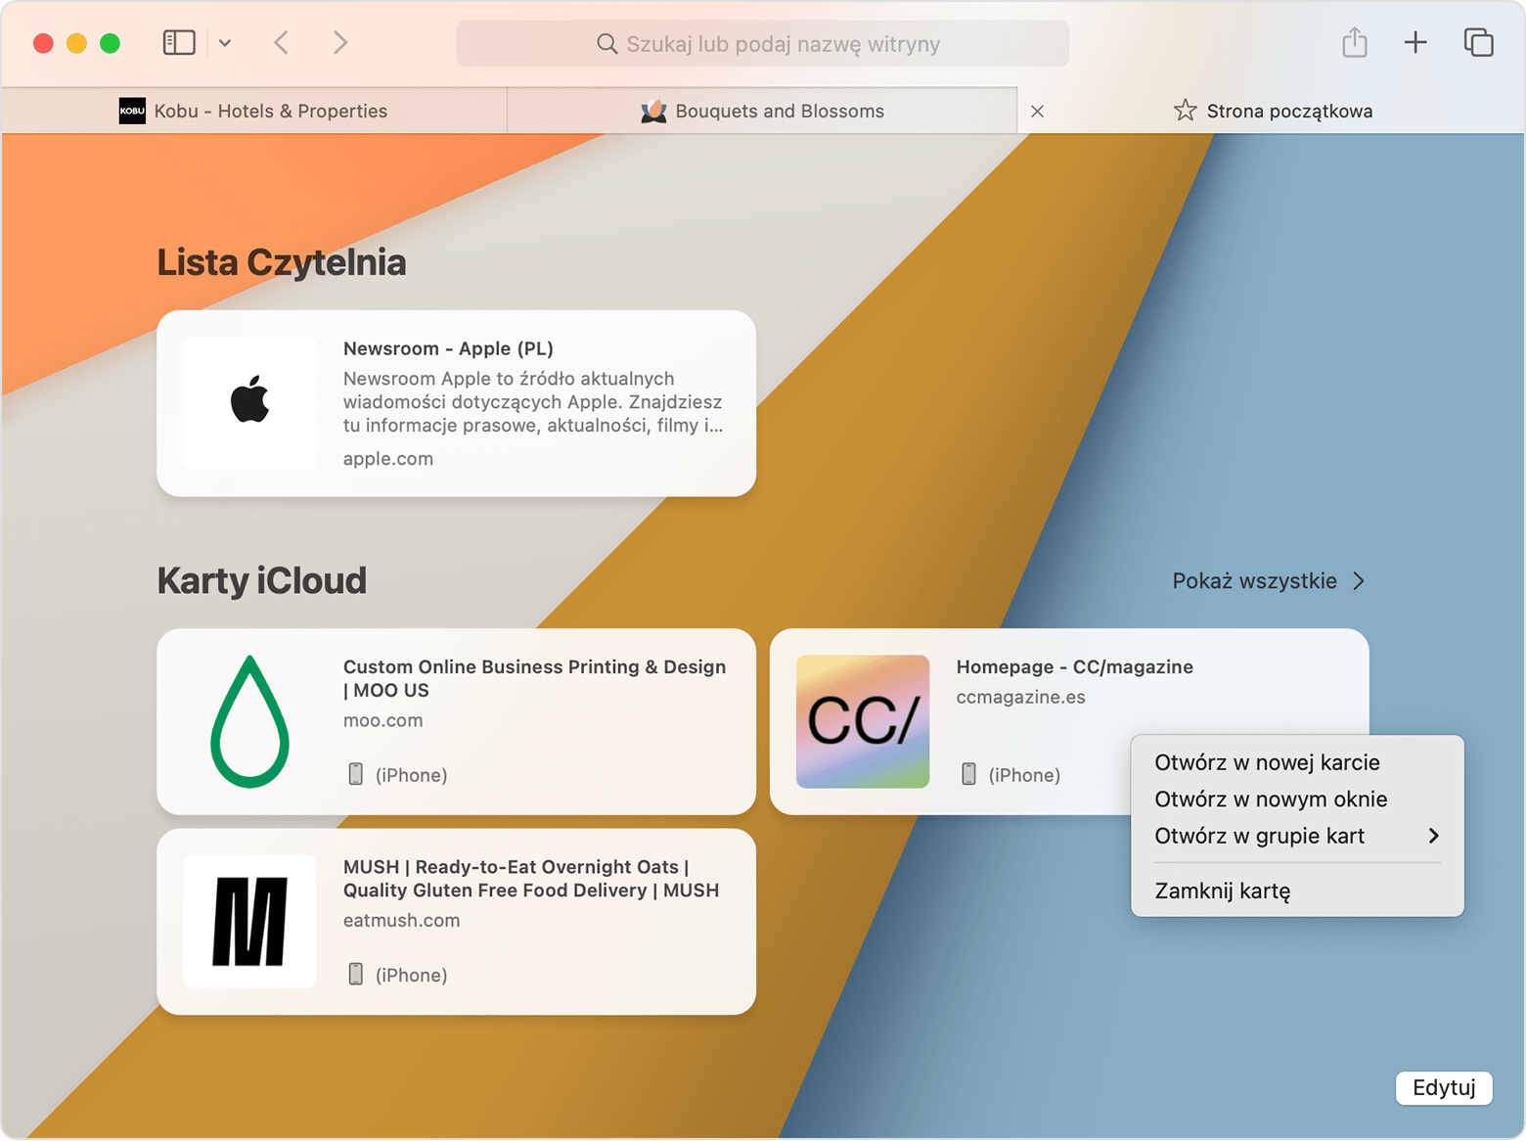
Task: Click the Lista Czytelnia heading
Action: (282, 262)
